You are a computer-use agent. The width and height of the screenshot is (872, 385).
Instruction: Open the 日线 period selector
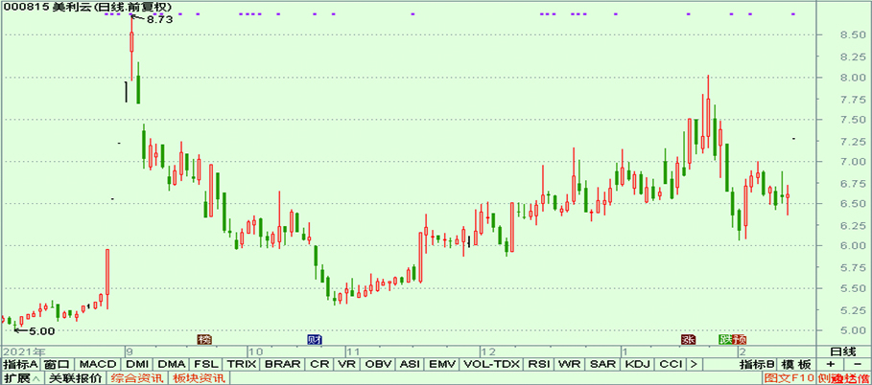click(843, 351)
